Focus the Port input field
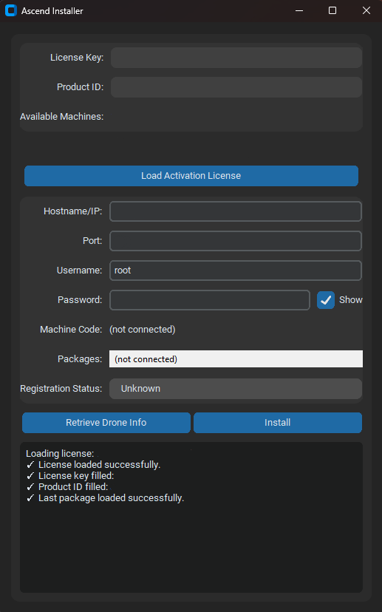382x612 pixels. (235, 241)
